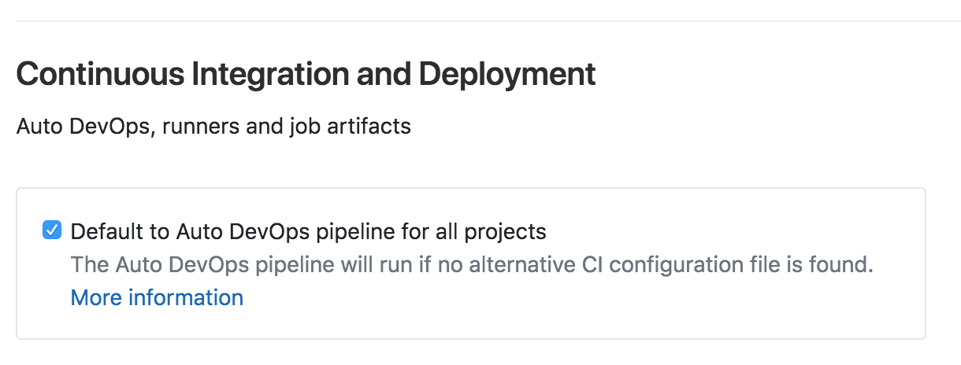The image size is (961, 365).
Task: Click the 'Default to Auto DevOps pipeline' label text
Action: click(x=309, y=232)
